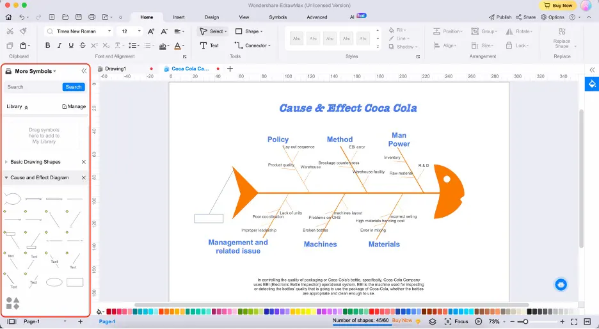Click the Replace Shape button

[562, 38]
